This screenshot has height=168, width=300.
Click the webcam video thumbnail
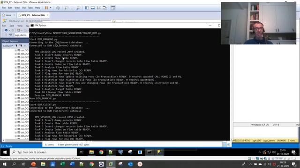click(258, 23)
